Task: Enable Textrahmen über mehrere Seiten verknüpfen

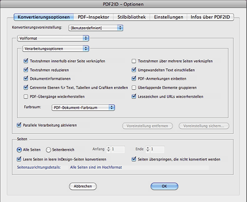Action: tap(134, 61)
